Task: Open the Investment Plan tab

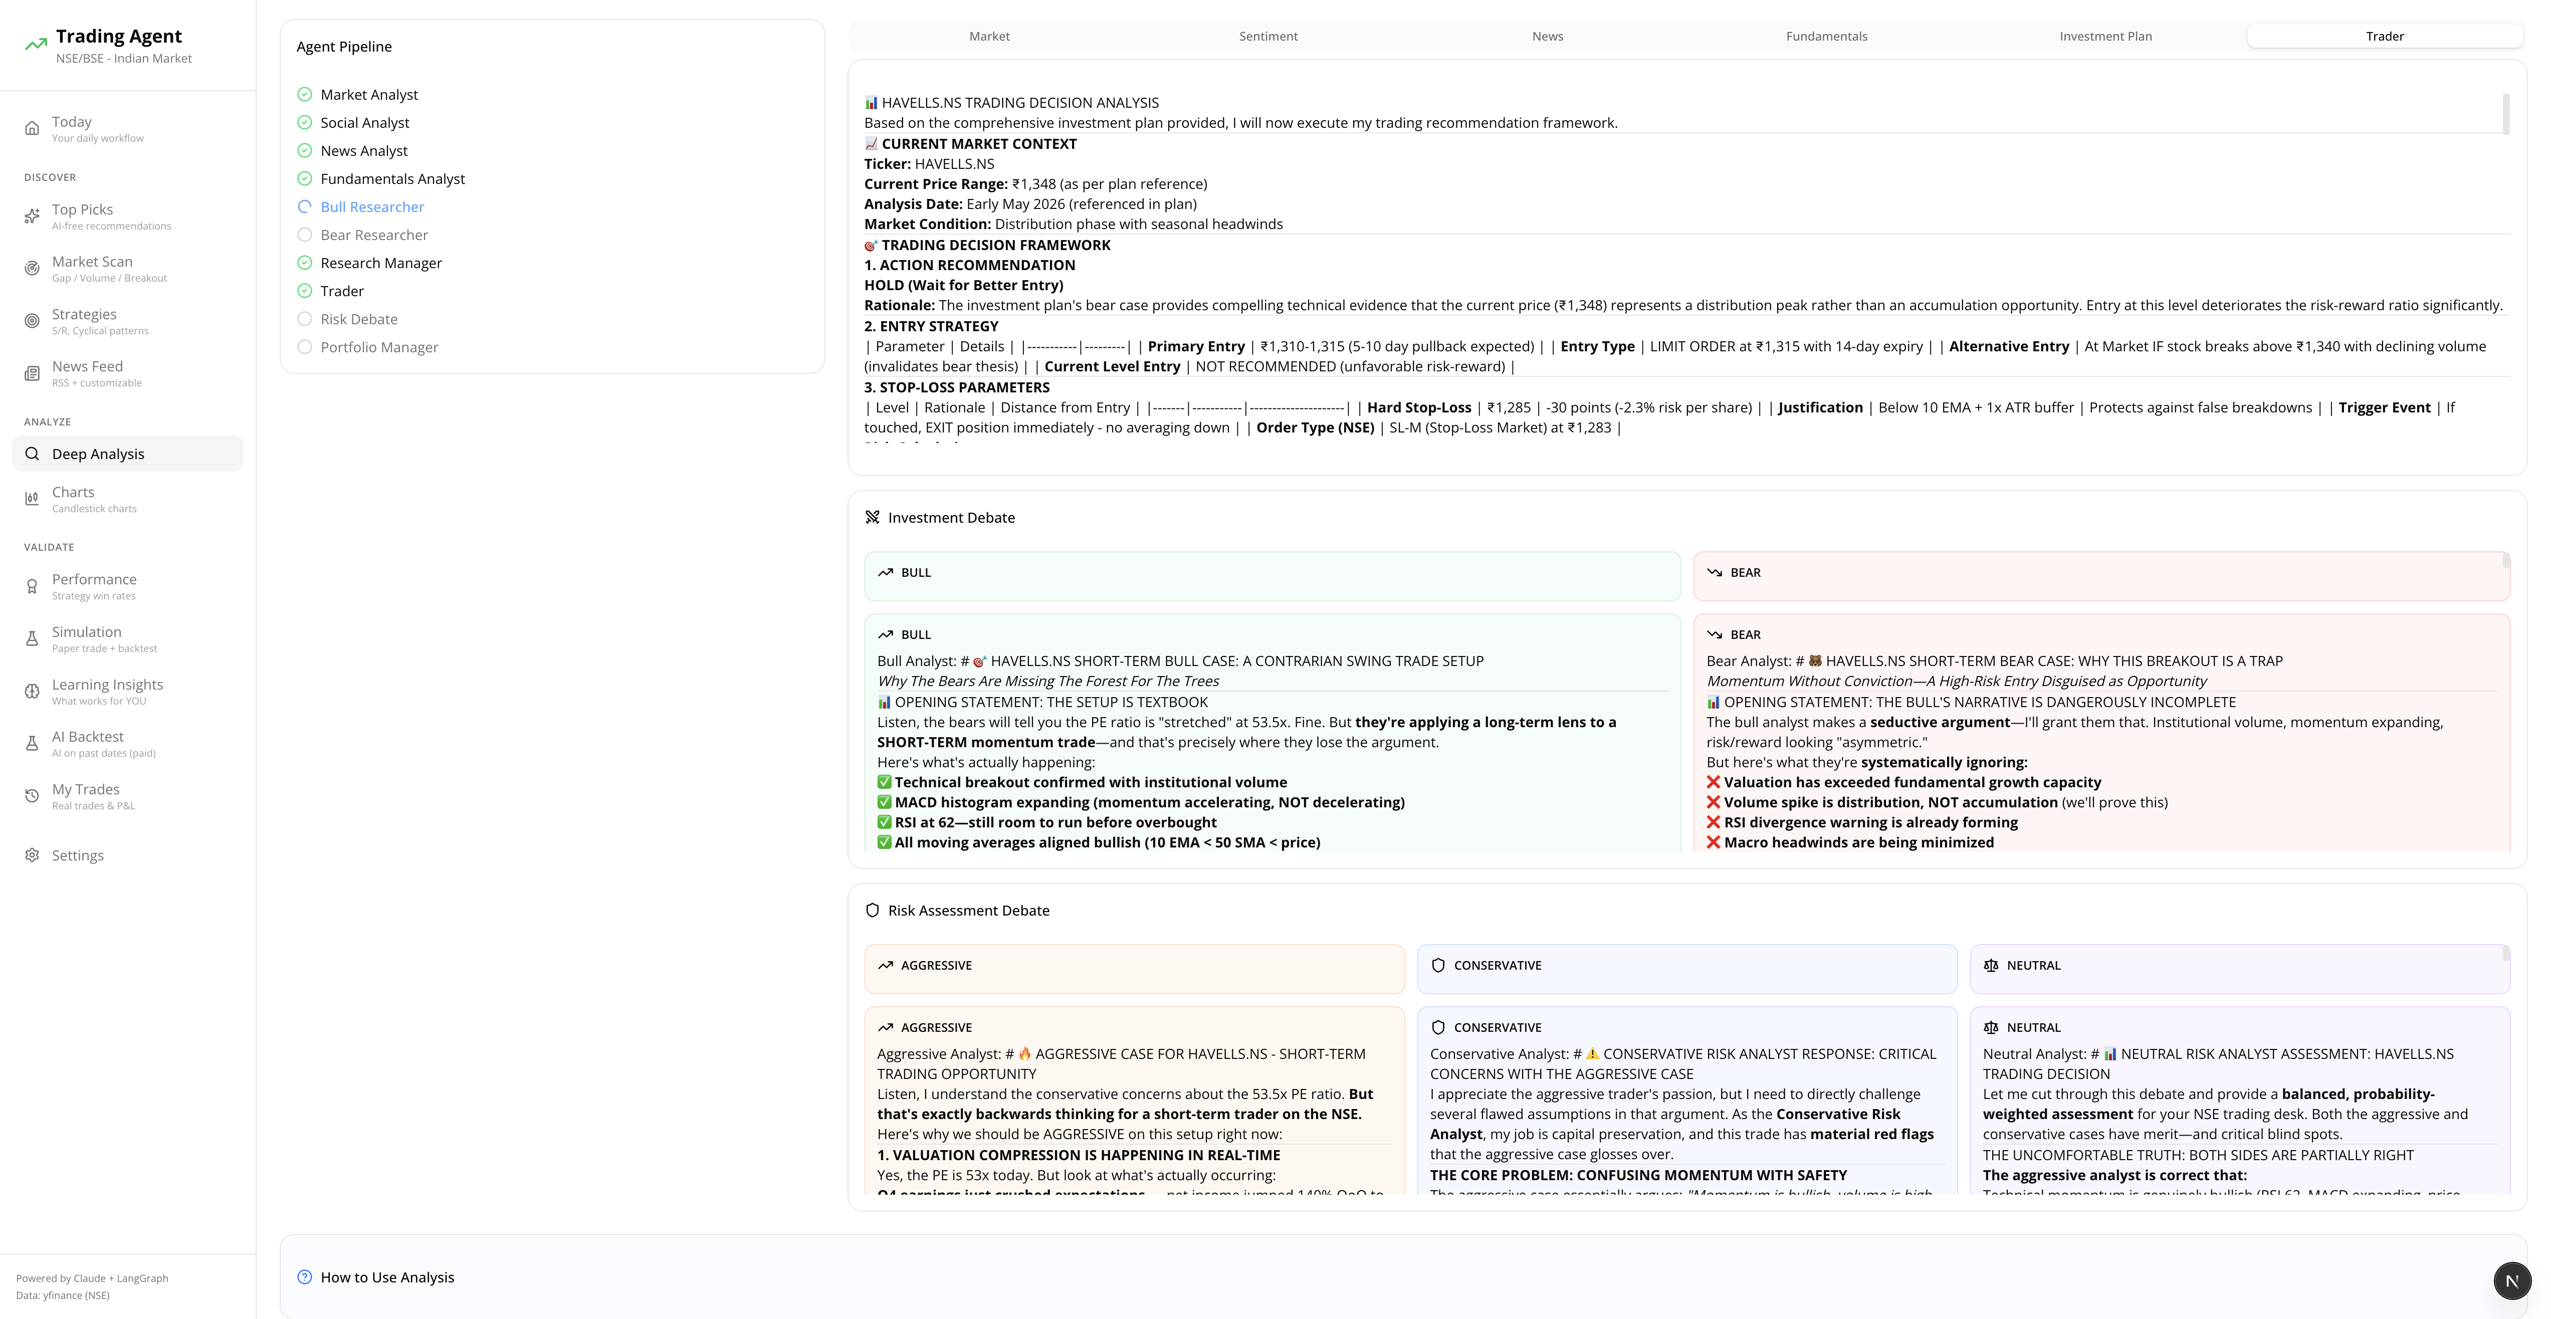Action: click(2106, 36)
